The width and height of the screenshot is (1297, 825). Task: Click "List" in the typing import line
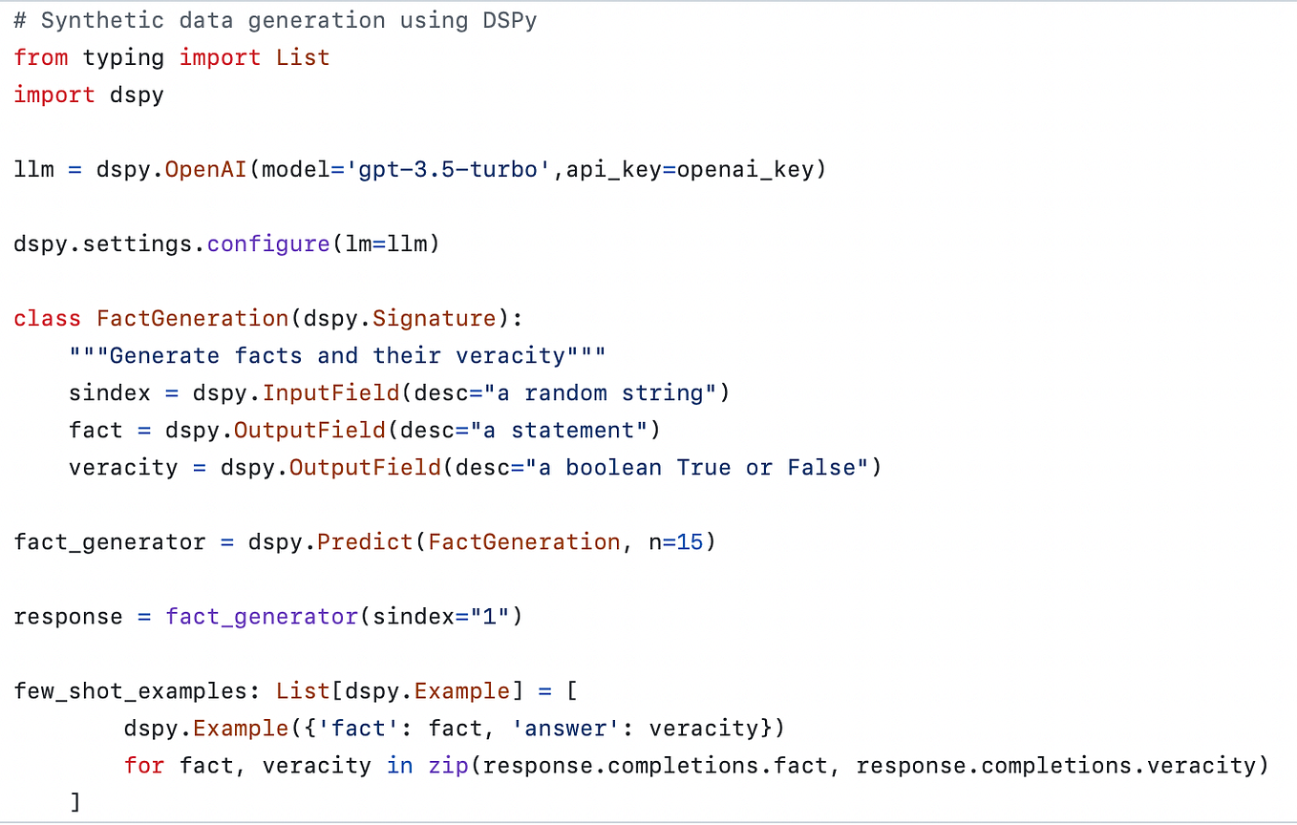pyautogui.click(x=303, y=57)
